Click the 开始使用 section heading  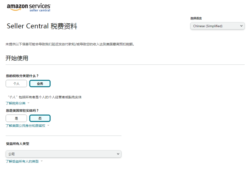tap(17, 58)
